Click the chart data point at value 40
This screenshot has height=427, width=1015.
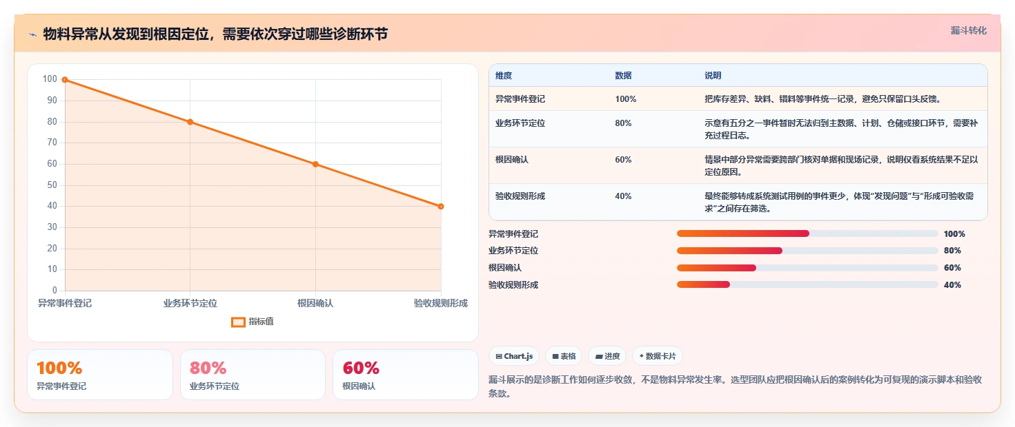441,207
